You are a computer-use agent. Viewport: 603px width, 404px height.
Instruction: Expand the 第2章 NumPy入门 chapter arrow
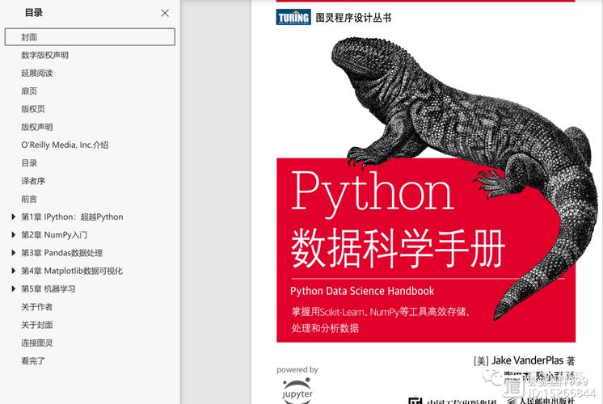pos(14,235)
